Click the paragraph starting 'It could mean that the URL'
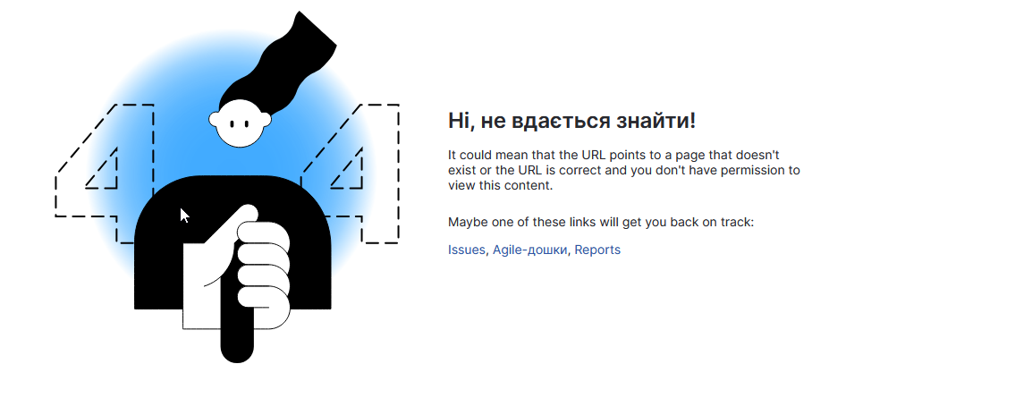 click(x=624, y=170)
